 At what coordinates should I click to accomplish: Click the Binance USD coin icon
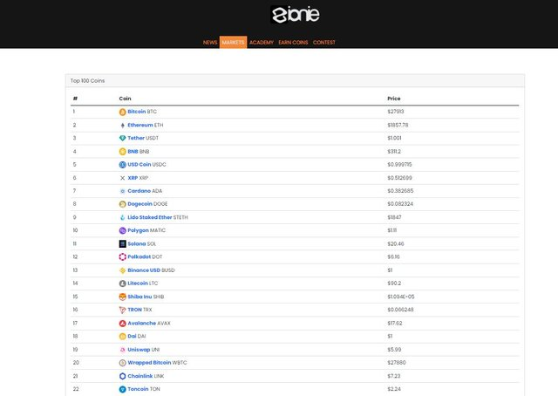122,270
